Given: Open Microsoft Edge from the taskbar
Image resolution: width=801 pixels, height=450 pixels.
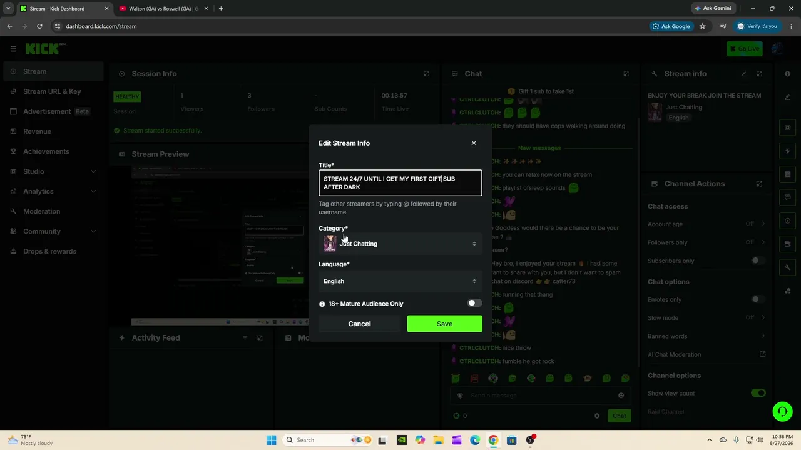Looking at the screenshot, I should pos(475,440).
